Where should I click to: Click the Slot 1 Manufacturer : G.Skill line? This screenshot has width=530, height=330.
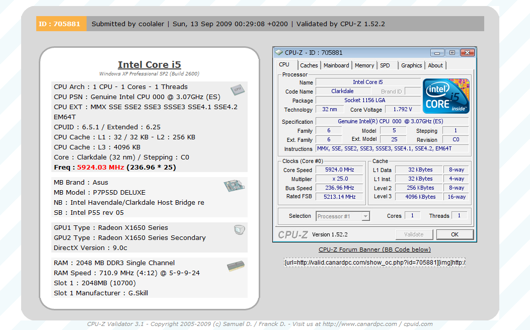[x=101, y=293]
